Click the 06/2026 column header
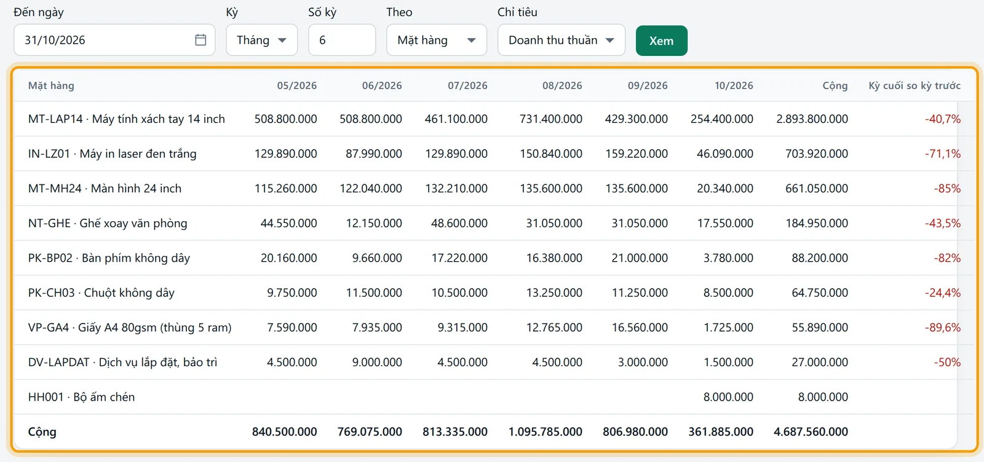The height and width of the screenshot is (462, 984). tap(382, 85)
